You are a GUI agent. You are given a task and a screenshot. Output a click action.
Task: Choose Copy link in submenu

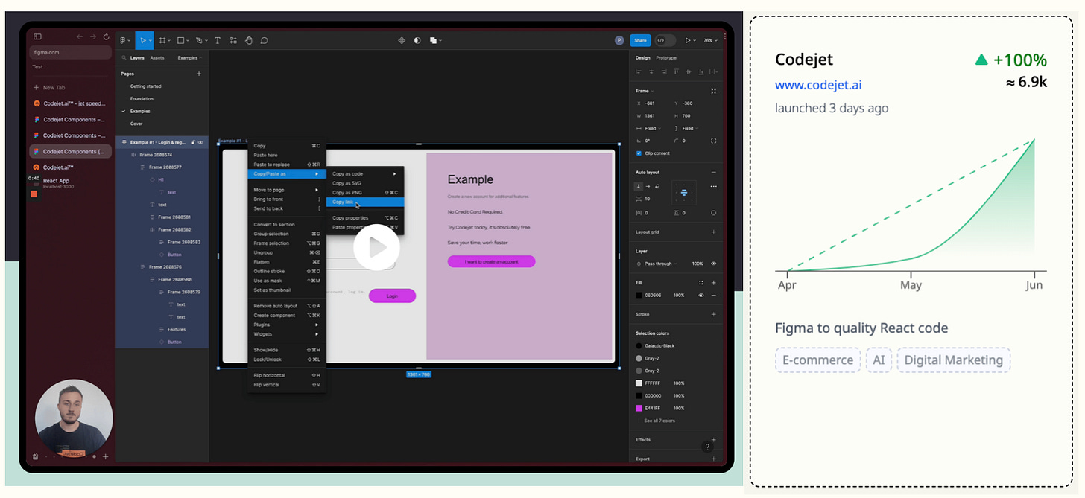[x=364, y=202]
